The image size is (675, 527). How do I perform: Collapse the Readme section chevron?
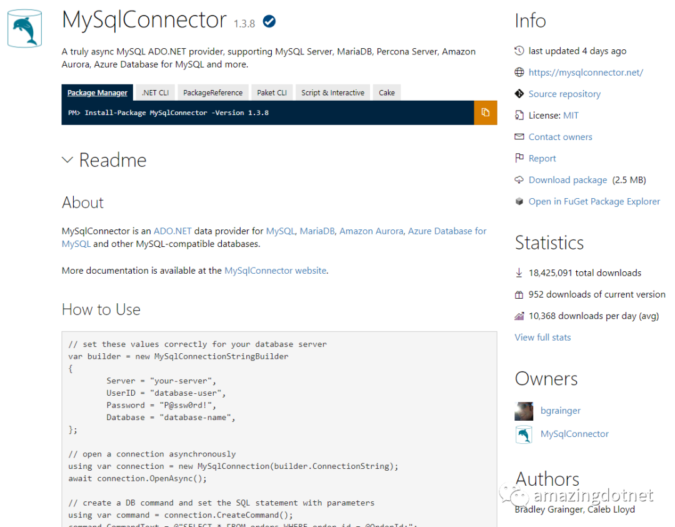point(67,160)
